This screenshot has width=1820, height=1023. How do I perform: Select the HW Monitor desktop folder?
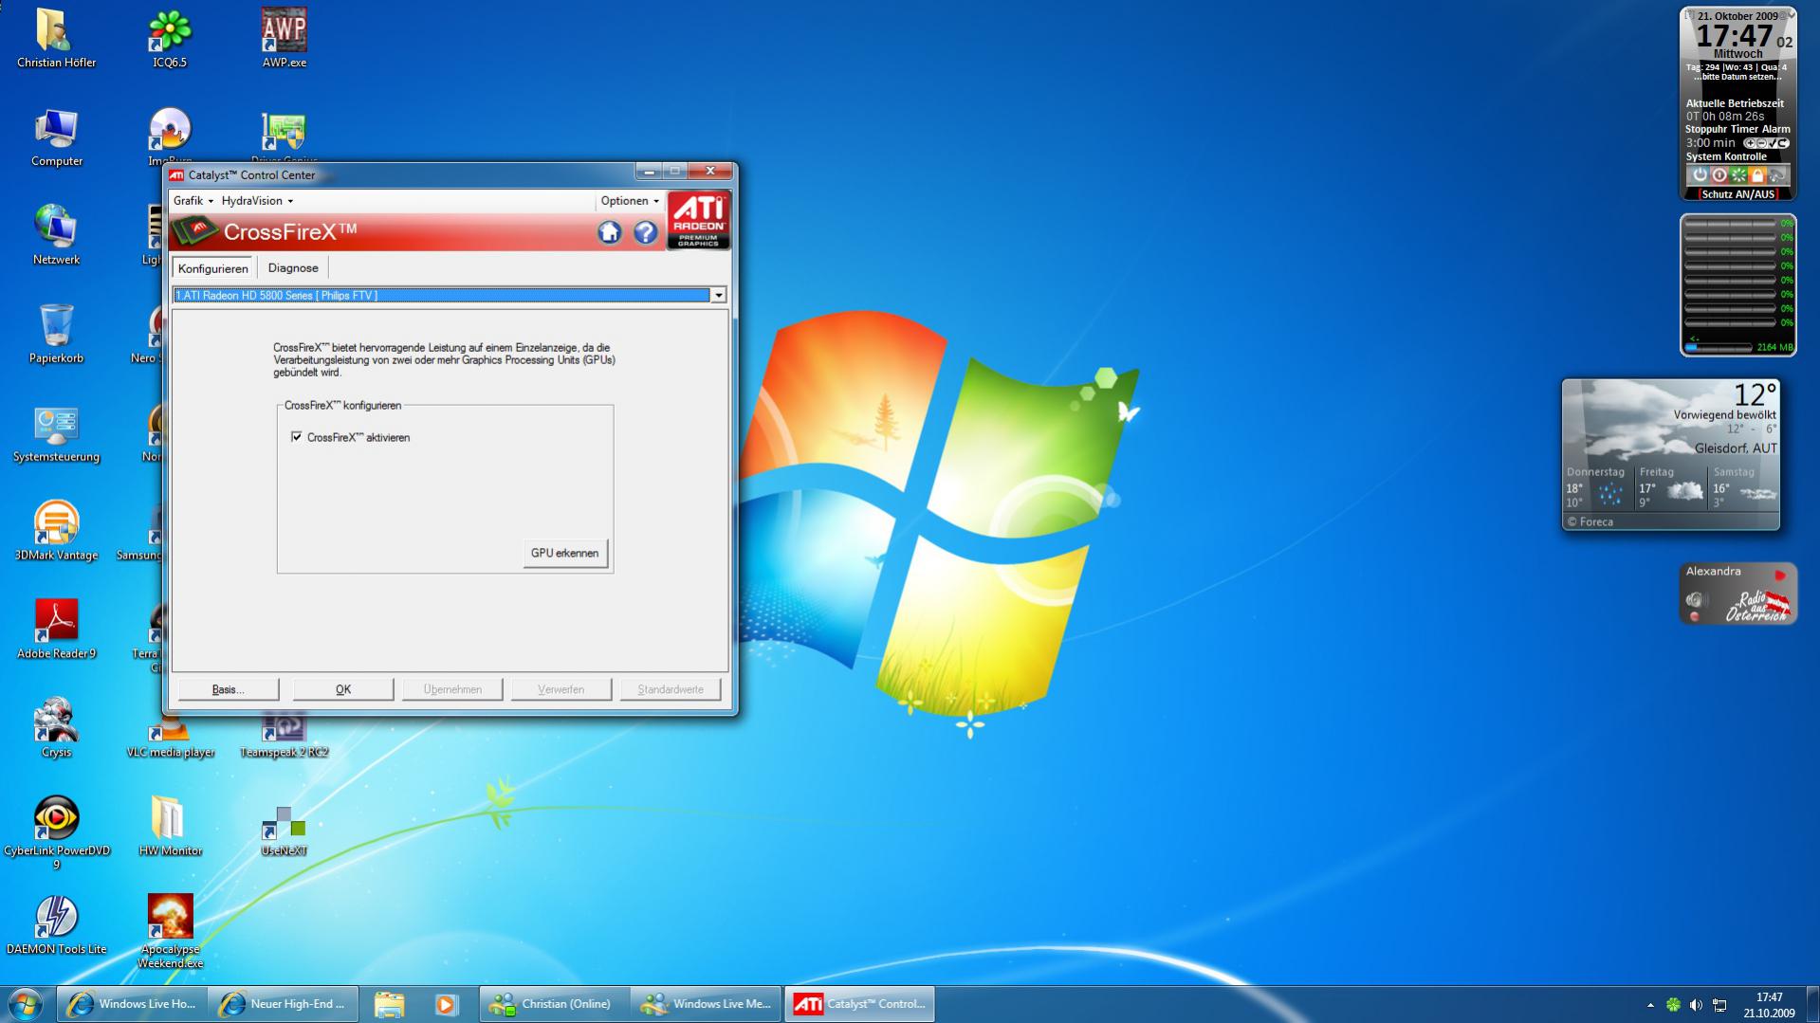point(170,827)
